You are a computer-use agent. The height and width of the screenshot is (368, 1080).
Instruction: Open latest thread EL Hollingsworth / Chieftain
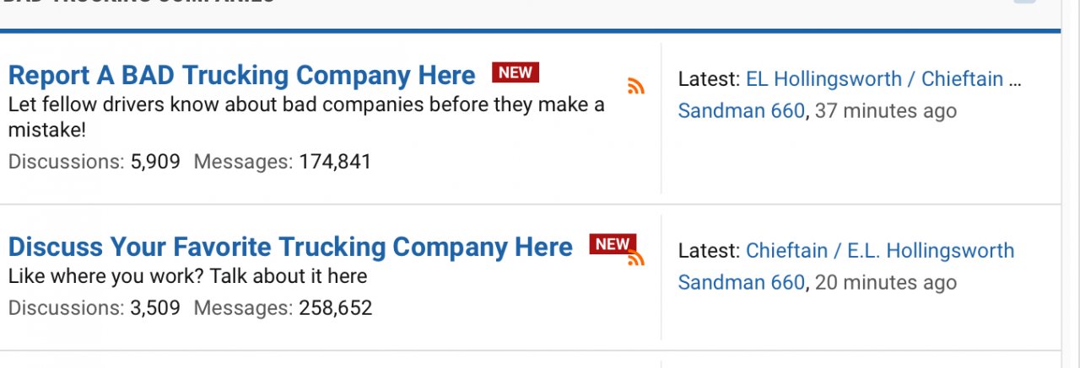883,79
